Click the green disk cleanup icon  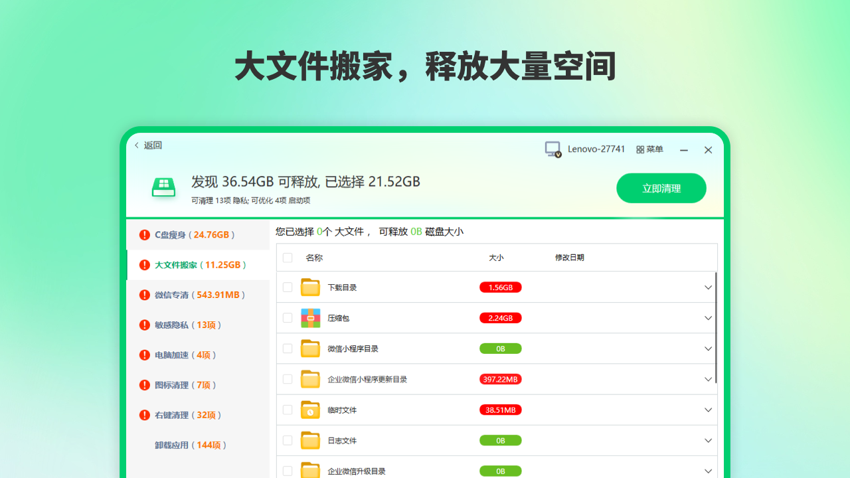tap(163, 187)
